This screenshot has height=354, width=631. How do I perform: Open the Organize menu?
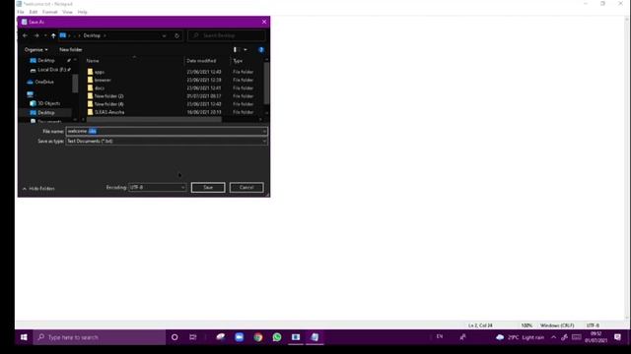pyautogui.click(x=35, y=50)
